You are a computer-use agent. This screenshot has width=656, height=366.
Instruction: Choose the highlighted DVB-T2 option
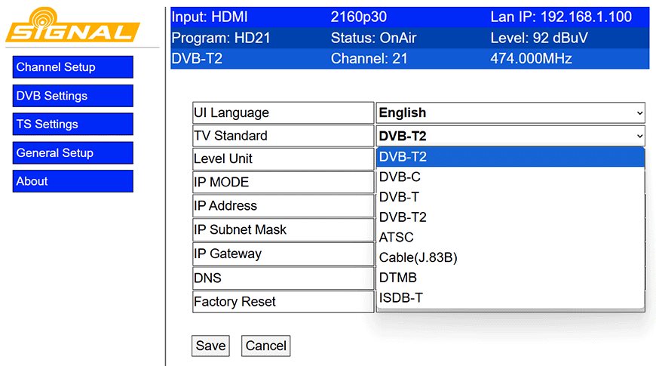point(510,157)
